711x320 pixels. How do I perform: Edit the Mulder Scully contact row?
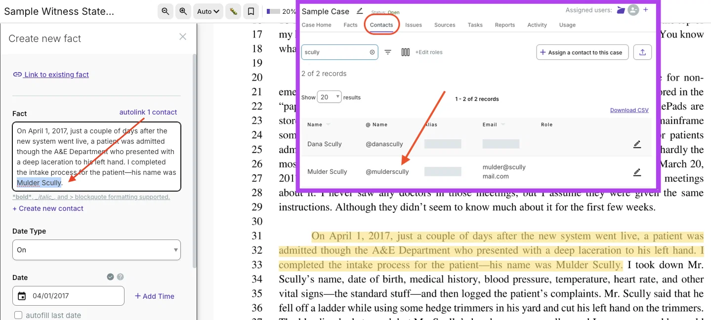(x=637, y=172)
